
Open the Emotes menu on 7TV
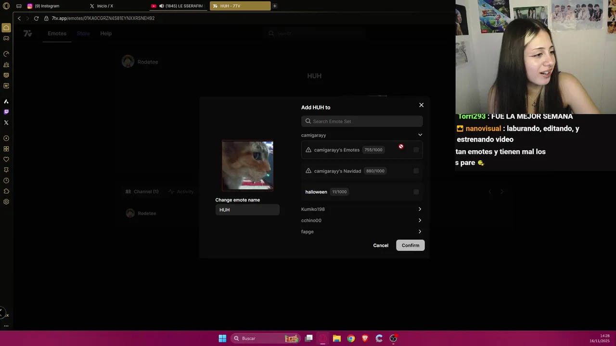coord(57,34)
